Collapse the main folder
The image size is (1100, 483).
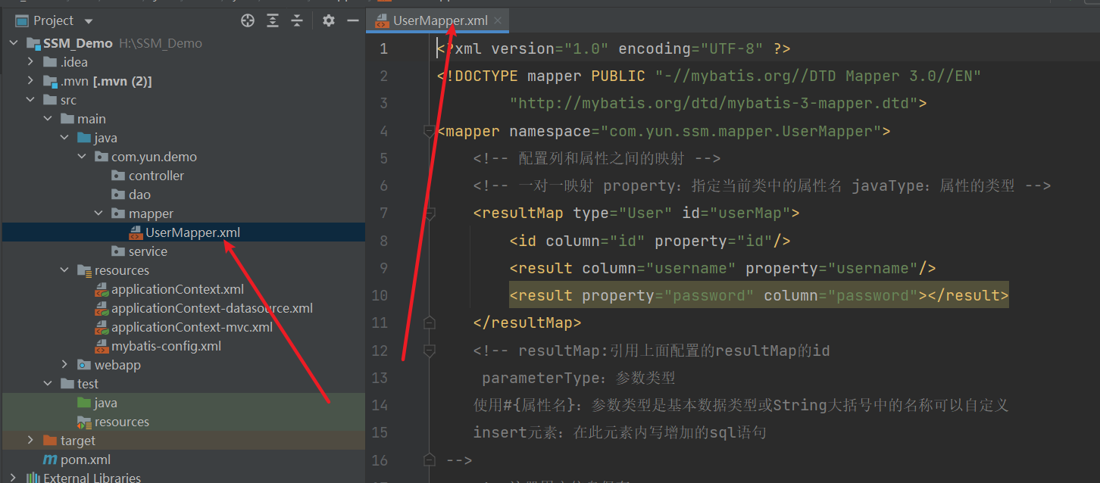coord(48,119)
